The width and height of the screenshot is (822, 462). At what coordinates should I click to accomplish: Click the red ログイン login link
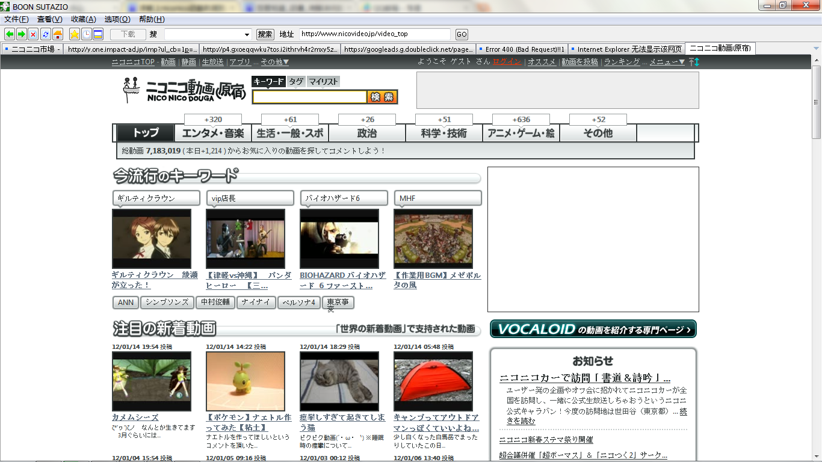(507, 62)
